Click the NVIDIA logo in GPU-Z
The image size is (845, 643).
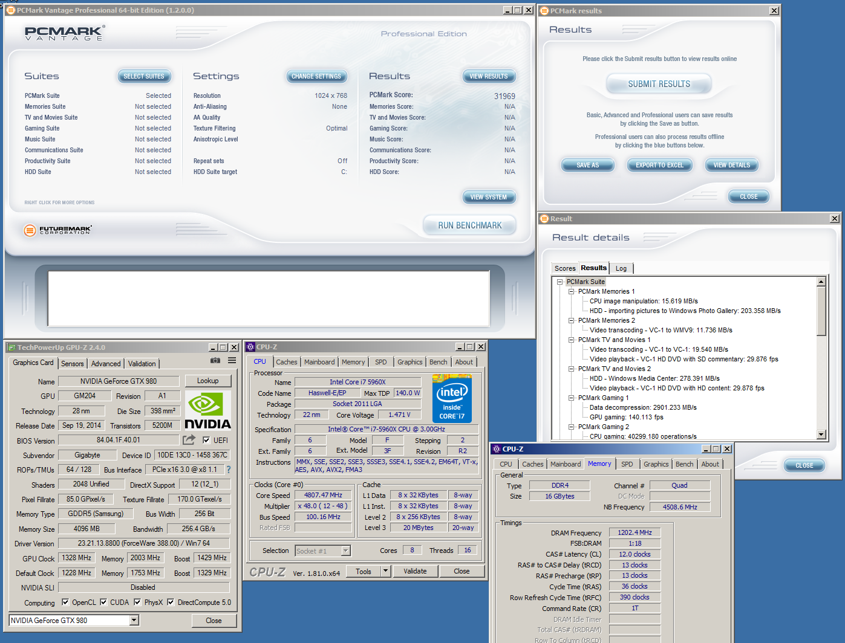click(x=207, y=410)
